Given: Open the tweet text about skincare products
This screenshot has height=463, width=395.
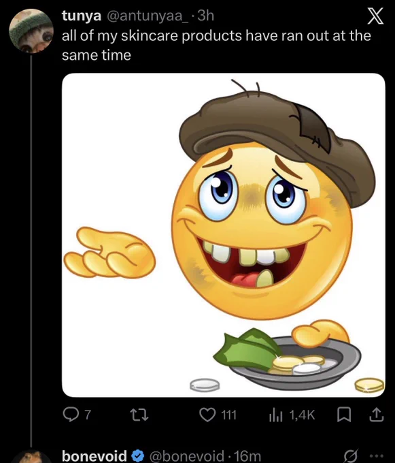Looking at the screenshot, I should 216,45.
